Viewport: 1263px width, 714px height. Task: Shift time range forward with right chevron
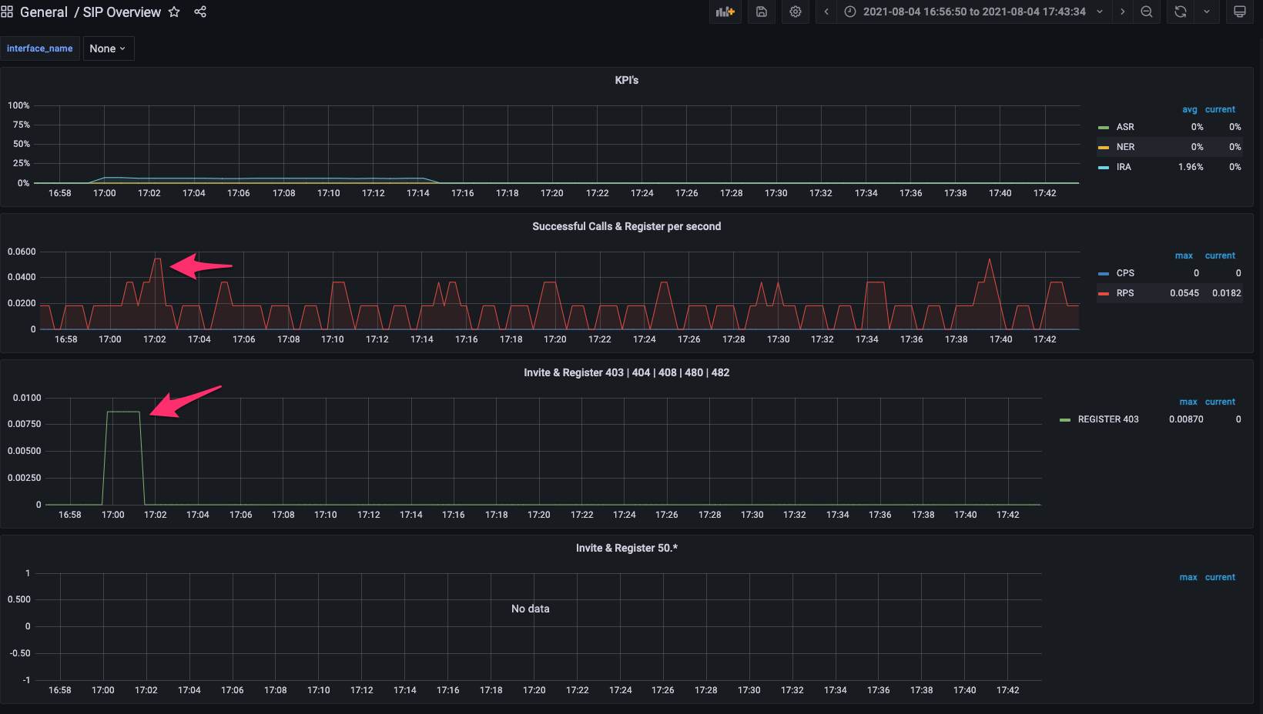[1123, 12]
